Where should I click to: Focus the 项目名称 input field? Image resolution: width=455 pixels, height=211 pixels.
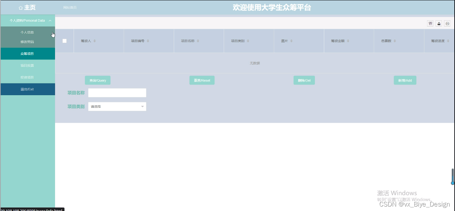pos(117,93)
